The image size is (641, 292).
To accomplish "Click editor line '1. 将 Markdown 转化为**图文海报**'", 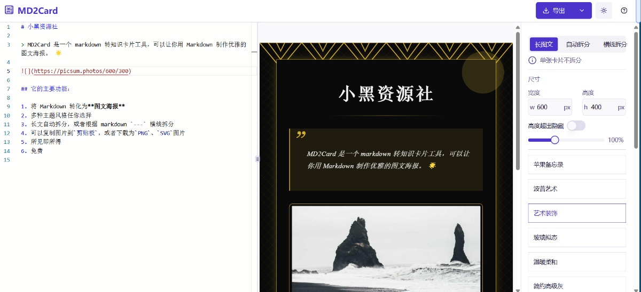I will [x=73, y=107].
